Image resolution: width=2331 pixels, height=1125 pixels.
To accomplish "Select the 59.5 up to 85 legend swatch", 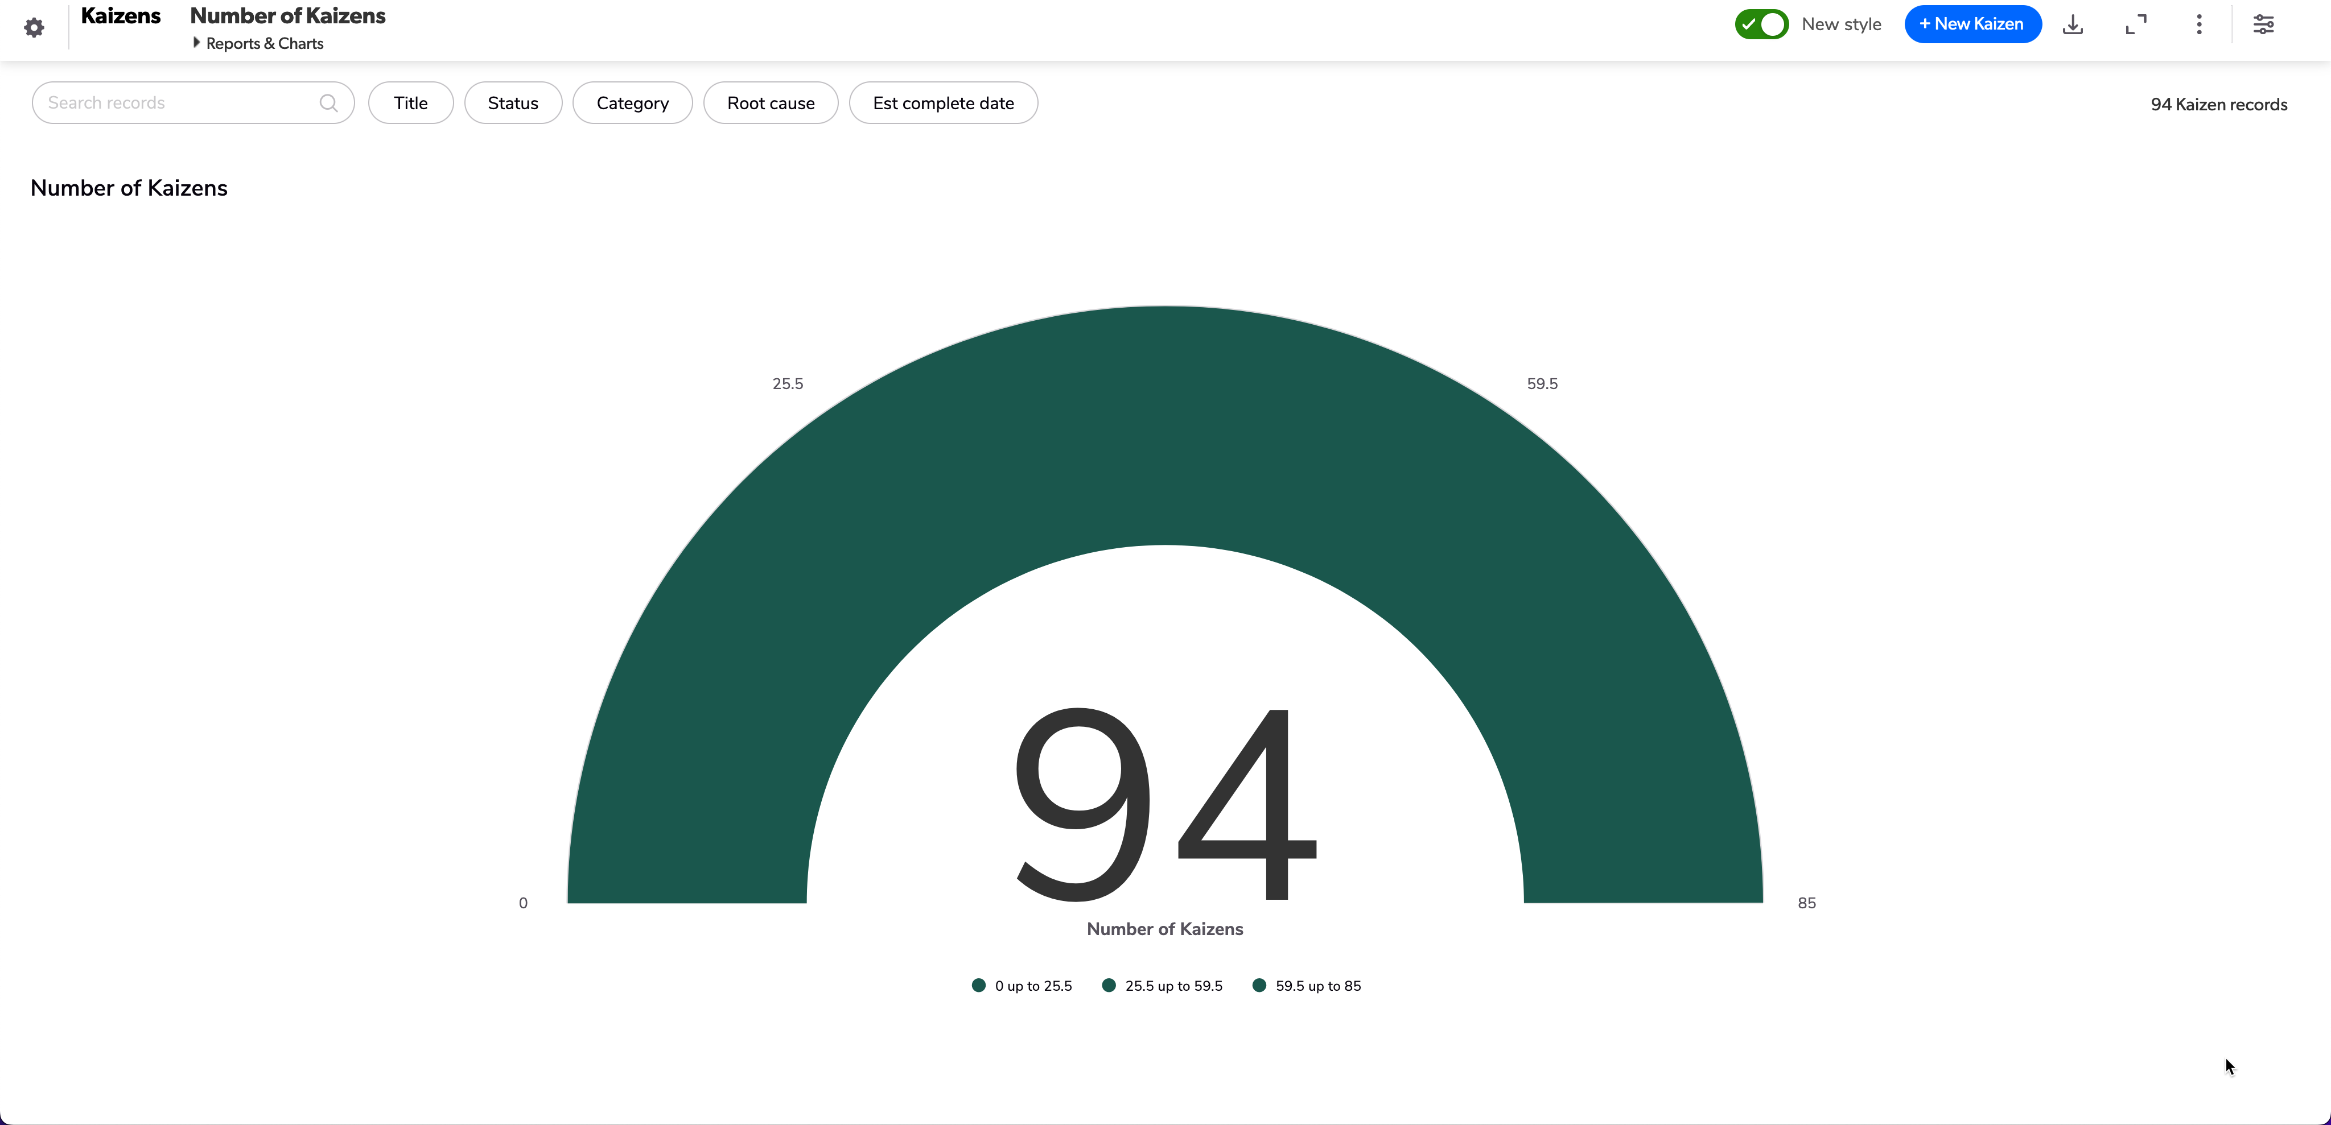I will 1259,986.
